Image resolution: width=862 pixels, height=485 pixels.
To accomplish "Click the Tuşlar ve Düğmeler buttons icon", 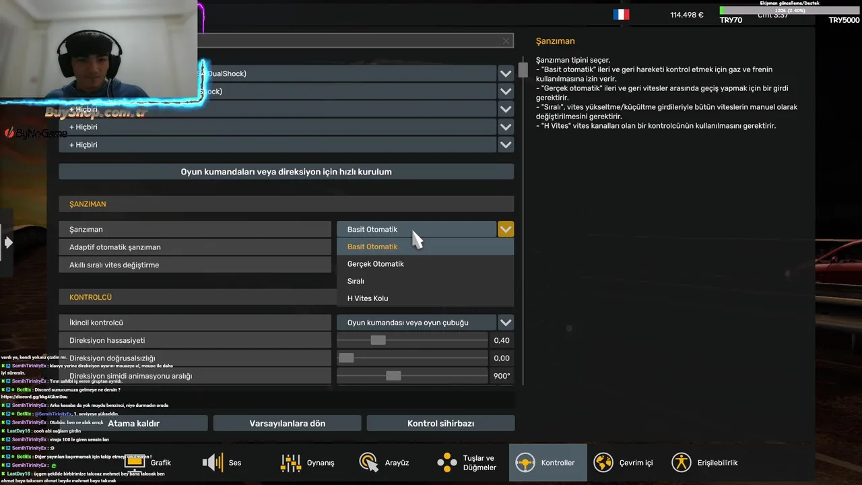I will pyautogui.click(x=447, y=462).
